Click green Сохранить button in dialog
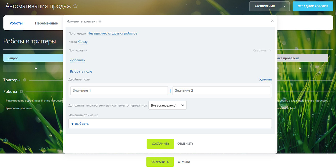 click(160, 144)
